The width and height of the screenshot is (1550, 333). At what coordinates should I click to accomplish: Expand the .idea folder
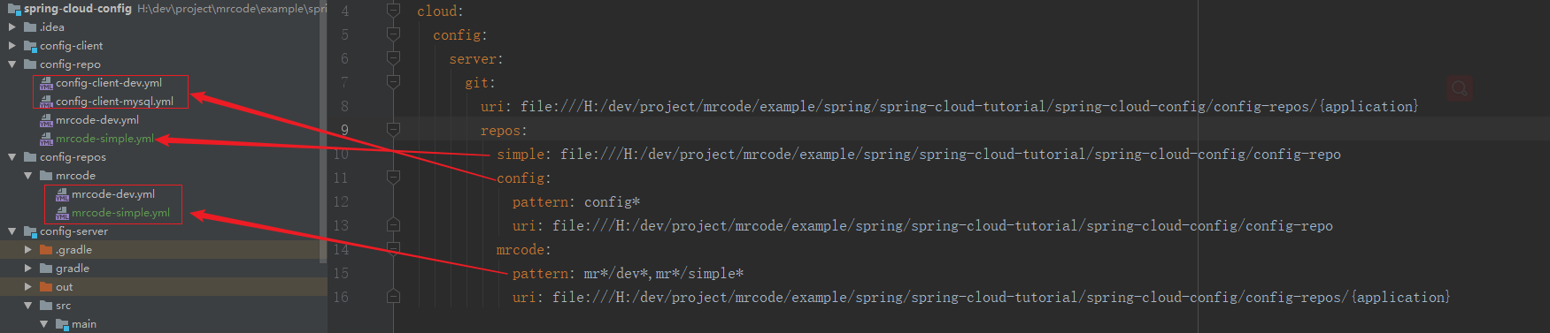coord(12,27)
